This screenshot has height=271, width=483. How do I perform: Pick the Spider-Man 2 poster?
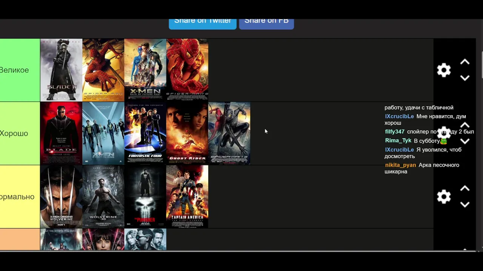187,70
